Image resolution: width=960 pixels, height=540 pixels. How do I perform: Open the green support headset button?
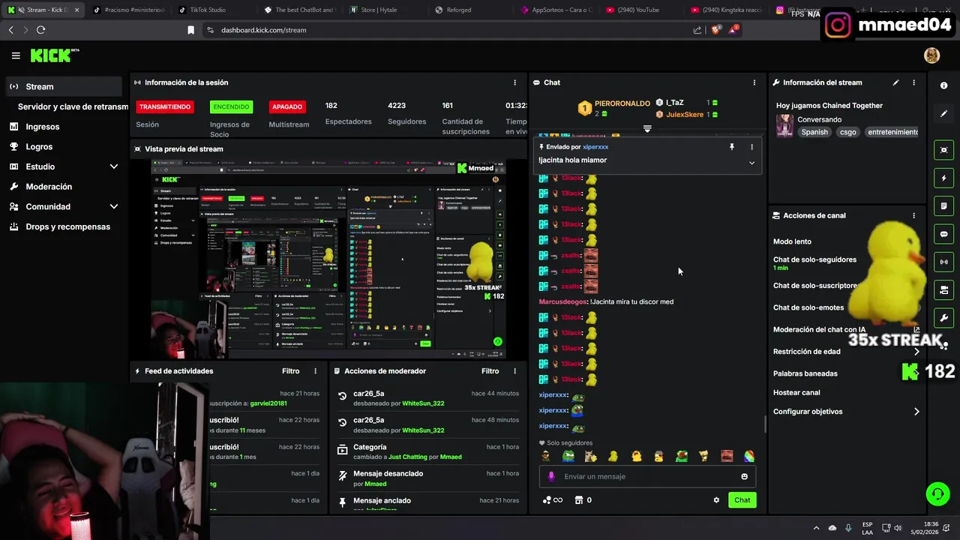click(937, 493)
